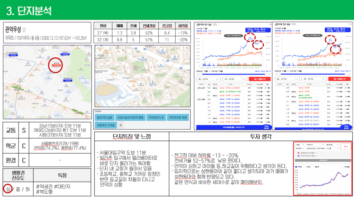Screen dimensions: 354x198
Task: Click the 지하주차장 연결 label tag
Action: [178, 118]
